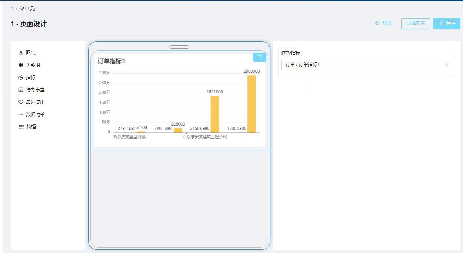Select the 订单指标1 chart title

(x=111, y=61)
